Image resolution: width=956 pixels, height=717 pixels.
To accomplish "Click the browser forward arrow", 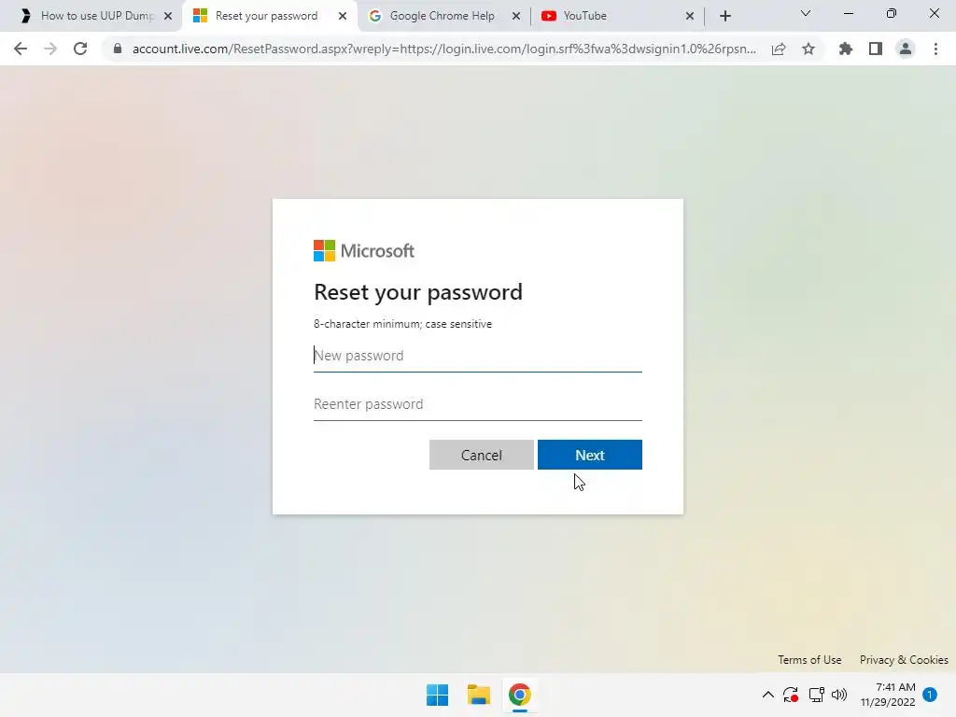I will point(50,49).
